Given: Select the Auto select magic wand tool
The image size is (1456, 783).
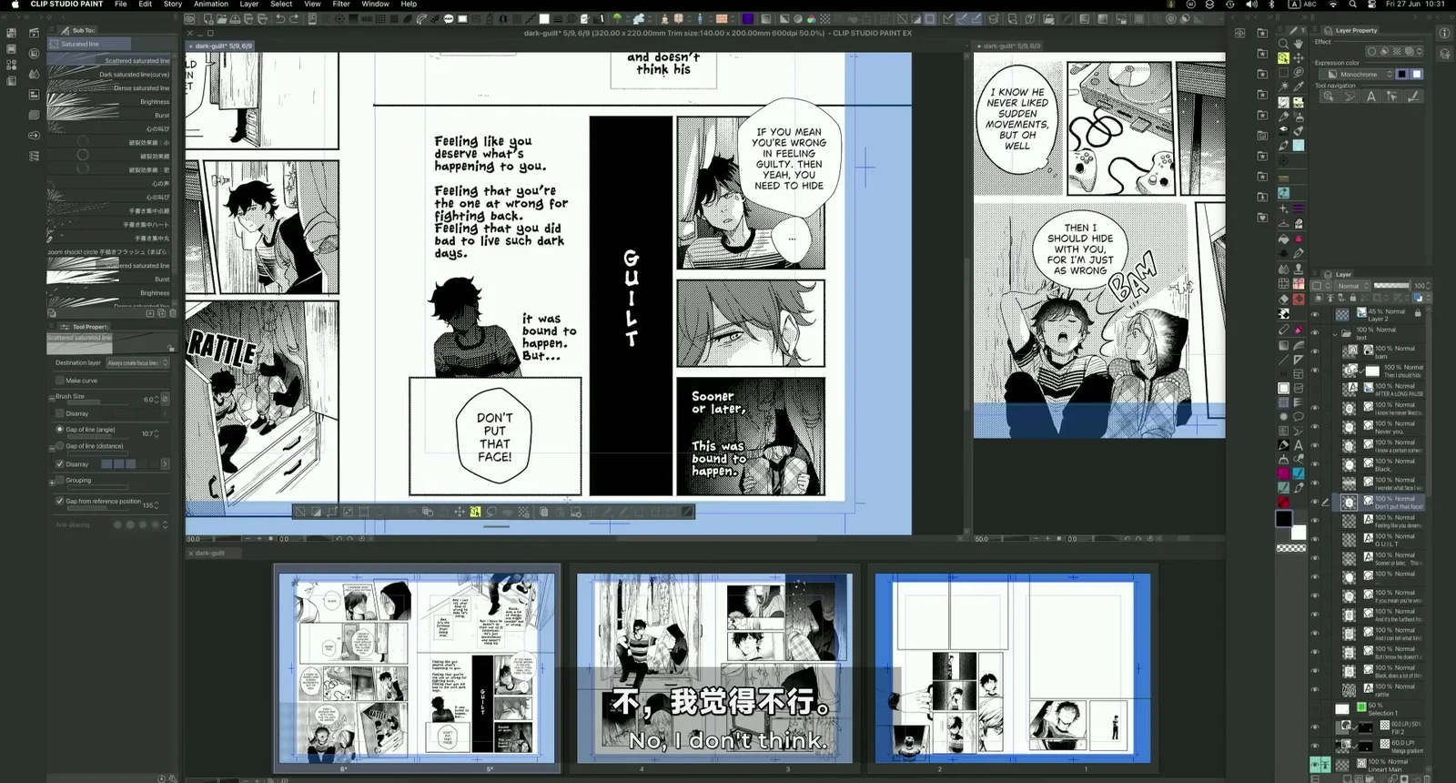Looking at the screenshot, I should [1283, 86].
